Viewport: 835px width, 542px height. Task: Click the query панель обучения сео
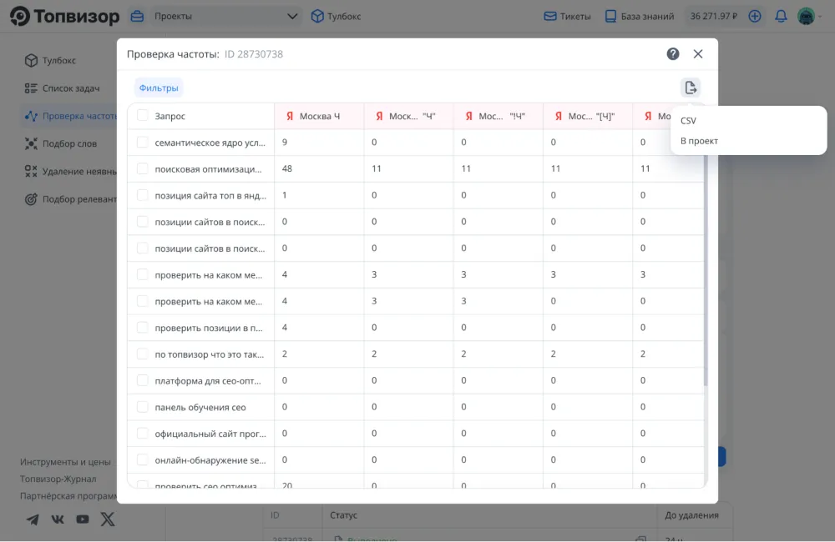pyautogui.click(x=200, y=408)
